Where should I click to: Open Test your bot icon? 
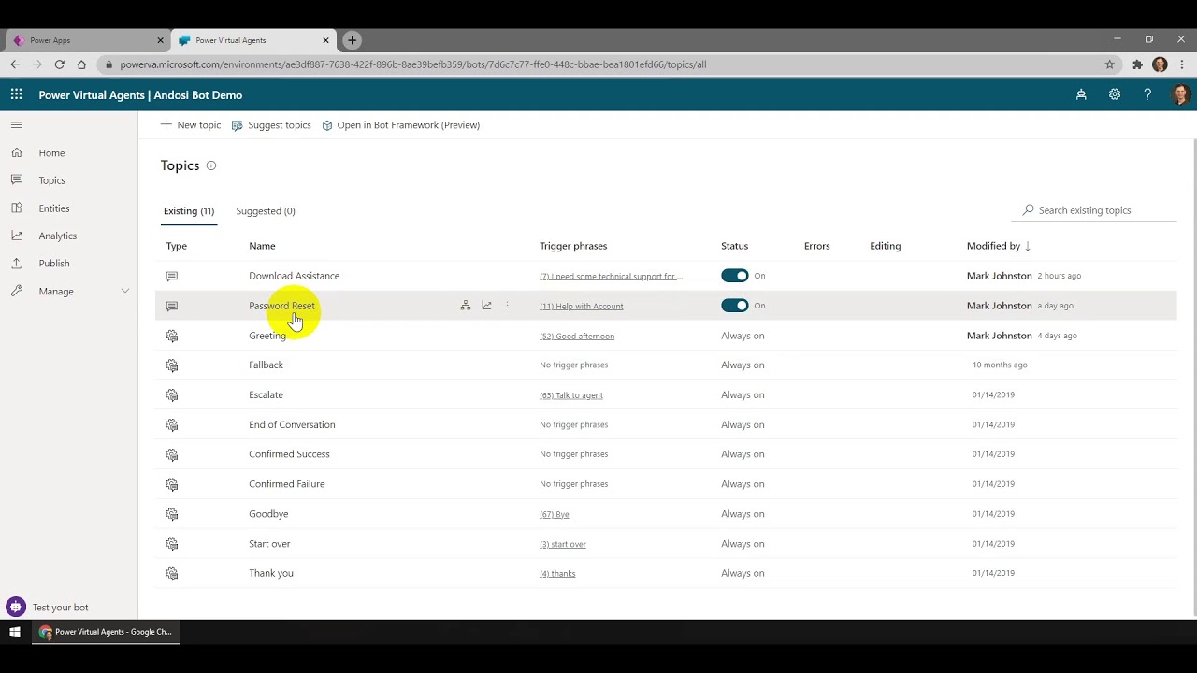pos(15,607)
